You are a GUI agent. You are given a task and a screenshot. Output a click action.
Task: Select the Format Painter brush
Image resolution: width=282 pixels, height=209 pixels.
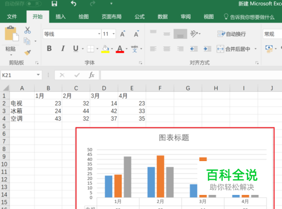28,52
